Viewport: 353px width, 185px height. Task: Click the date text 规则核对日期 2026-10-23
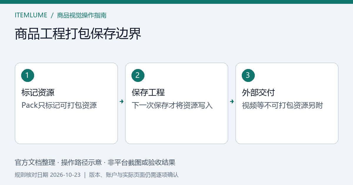click(x=48, y=175)
